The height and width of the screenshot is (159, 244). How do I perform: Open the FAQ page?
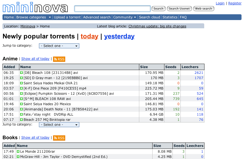click(183, 17)
